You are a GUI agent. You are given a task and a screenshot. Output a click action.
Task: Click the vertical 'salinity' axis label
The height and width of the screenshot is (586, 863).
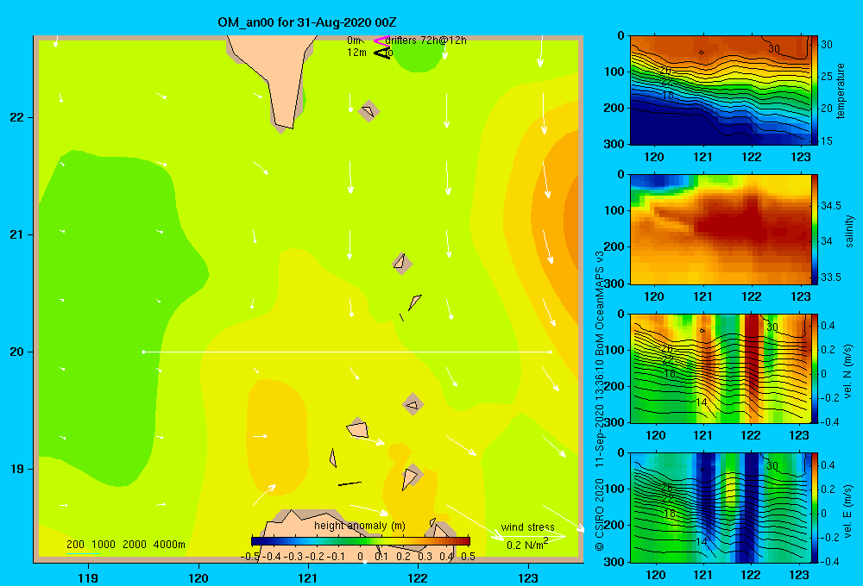click(x=848, y=231)
